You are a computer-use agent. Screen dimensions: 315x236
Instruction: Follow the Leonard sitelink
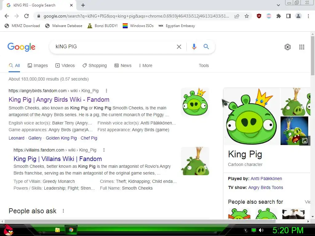17,138
